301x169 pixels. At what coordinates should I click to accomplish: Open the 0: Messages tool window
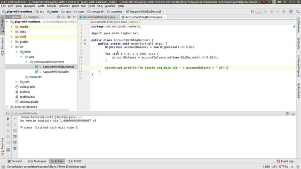37,161
